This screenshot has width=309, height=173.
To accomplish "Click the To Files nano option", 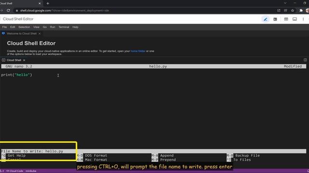I will click(242, 160).
